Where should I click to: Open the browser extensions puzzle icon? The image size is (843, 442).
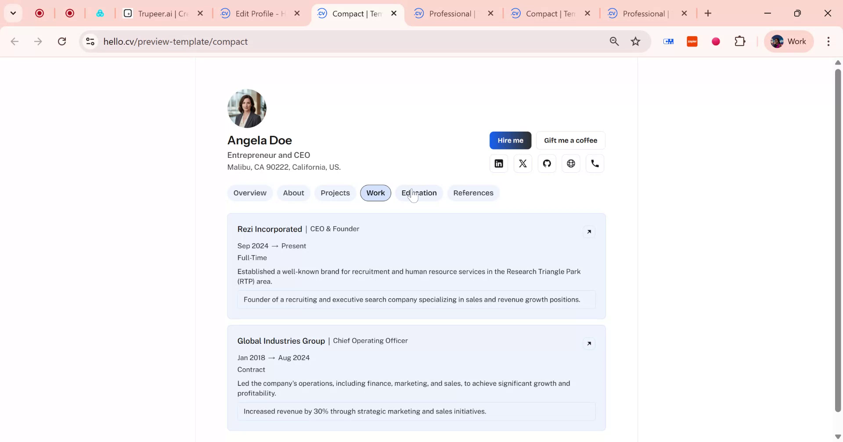[x=740, y=41]
